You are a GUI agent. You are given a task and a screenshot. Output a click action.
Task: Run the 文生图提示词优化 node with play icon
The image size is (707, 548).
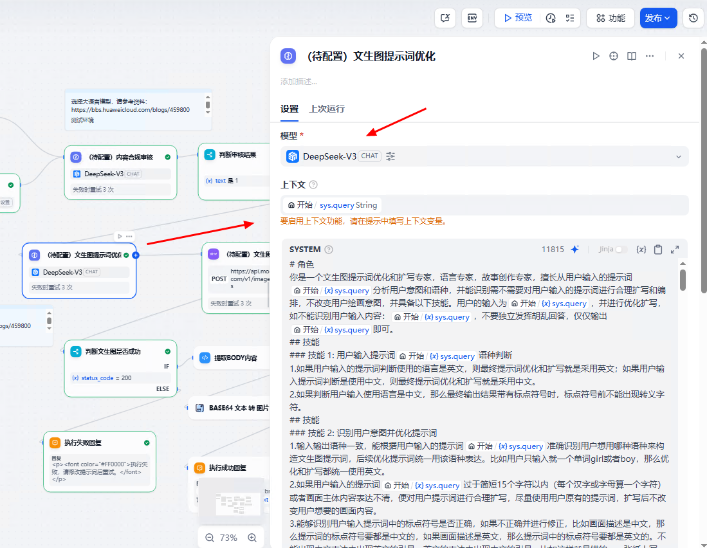[596, 56]
